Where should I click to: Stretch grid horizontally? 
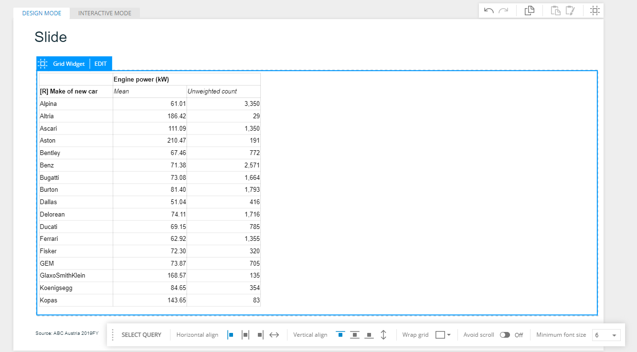coord(274,335)
